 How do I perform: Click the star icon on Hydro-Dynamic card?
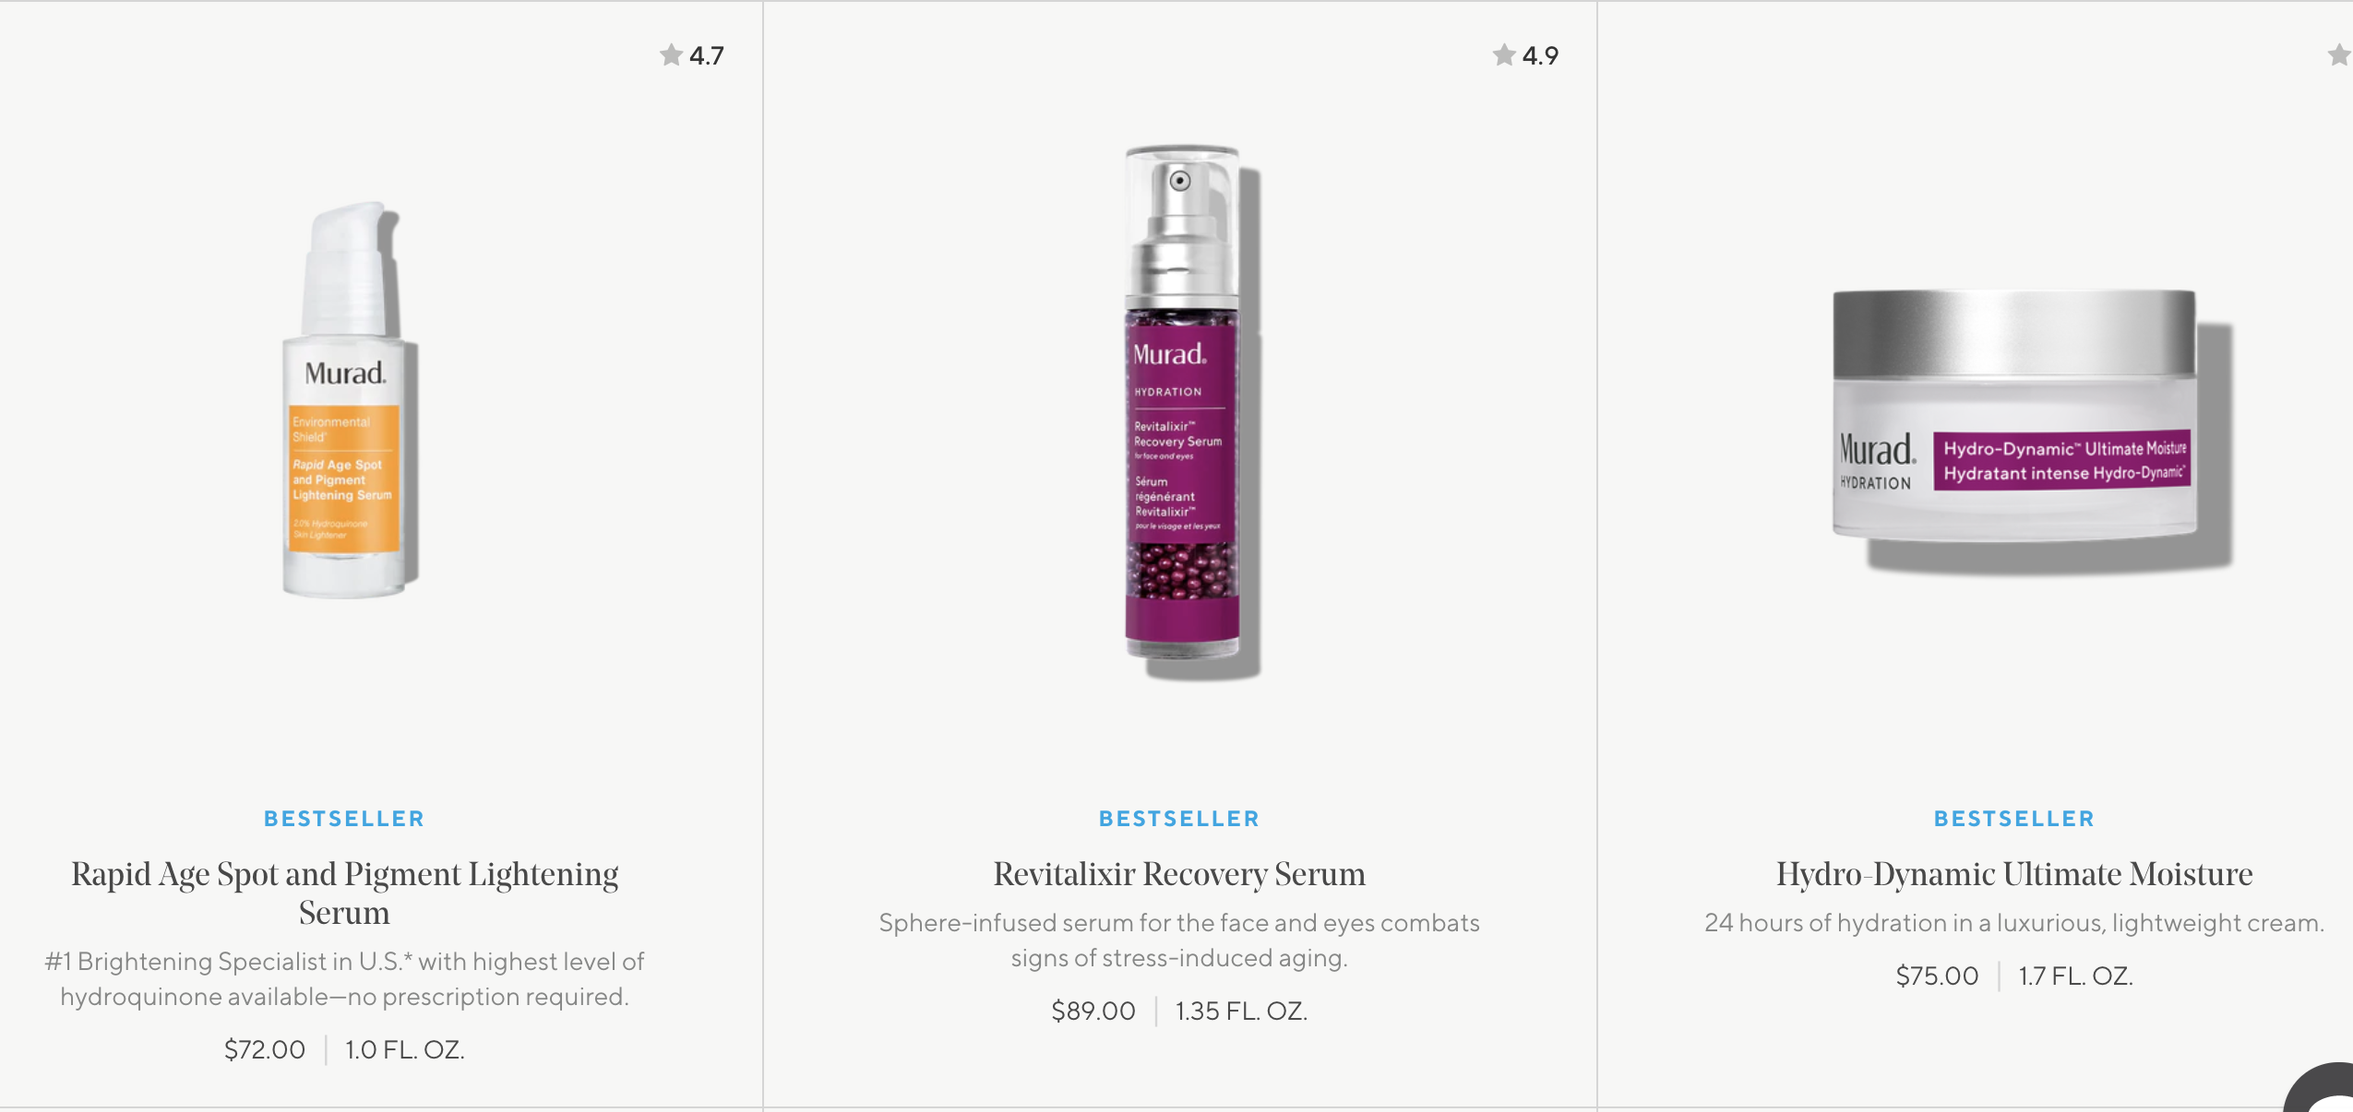2339,55
